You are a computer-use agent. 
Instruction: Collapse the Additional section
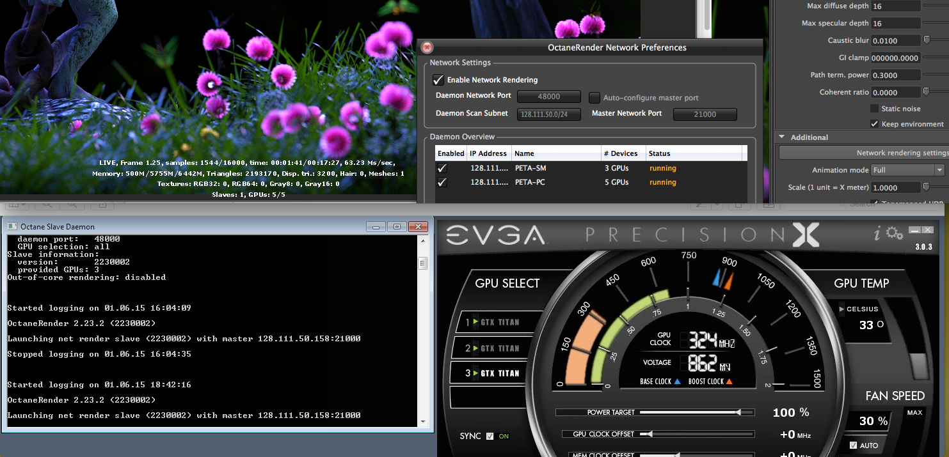tap(782, 137)
